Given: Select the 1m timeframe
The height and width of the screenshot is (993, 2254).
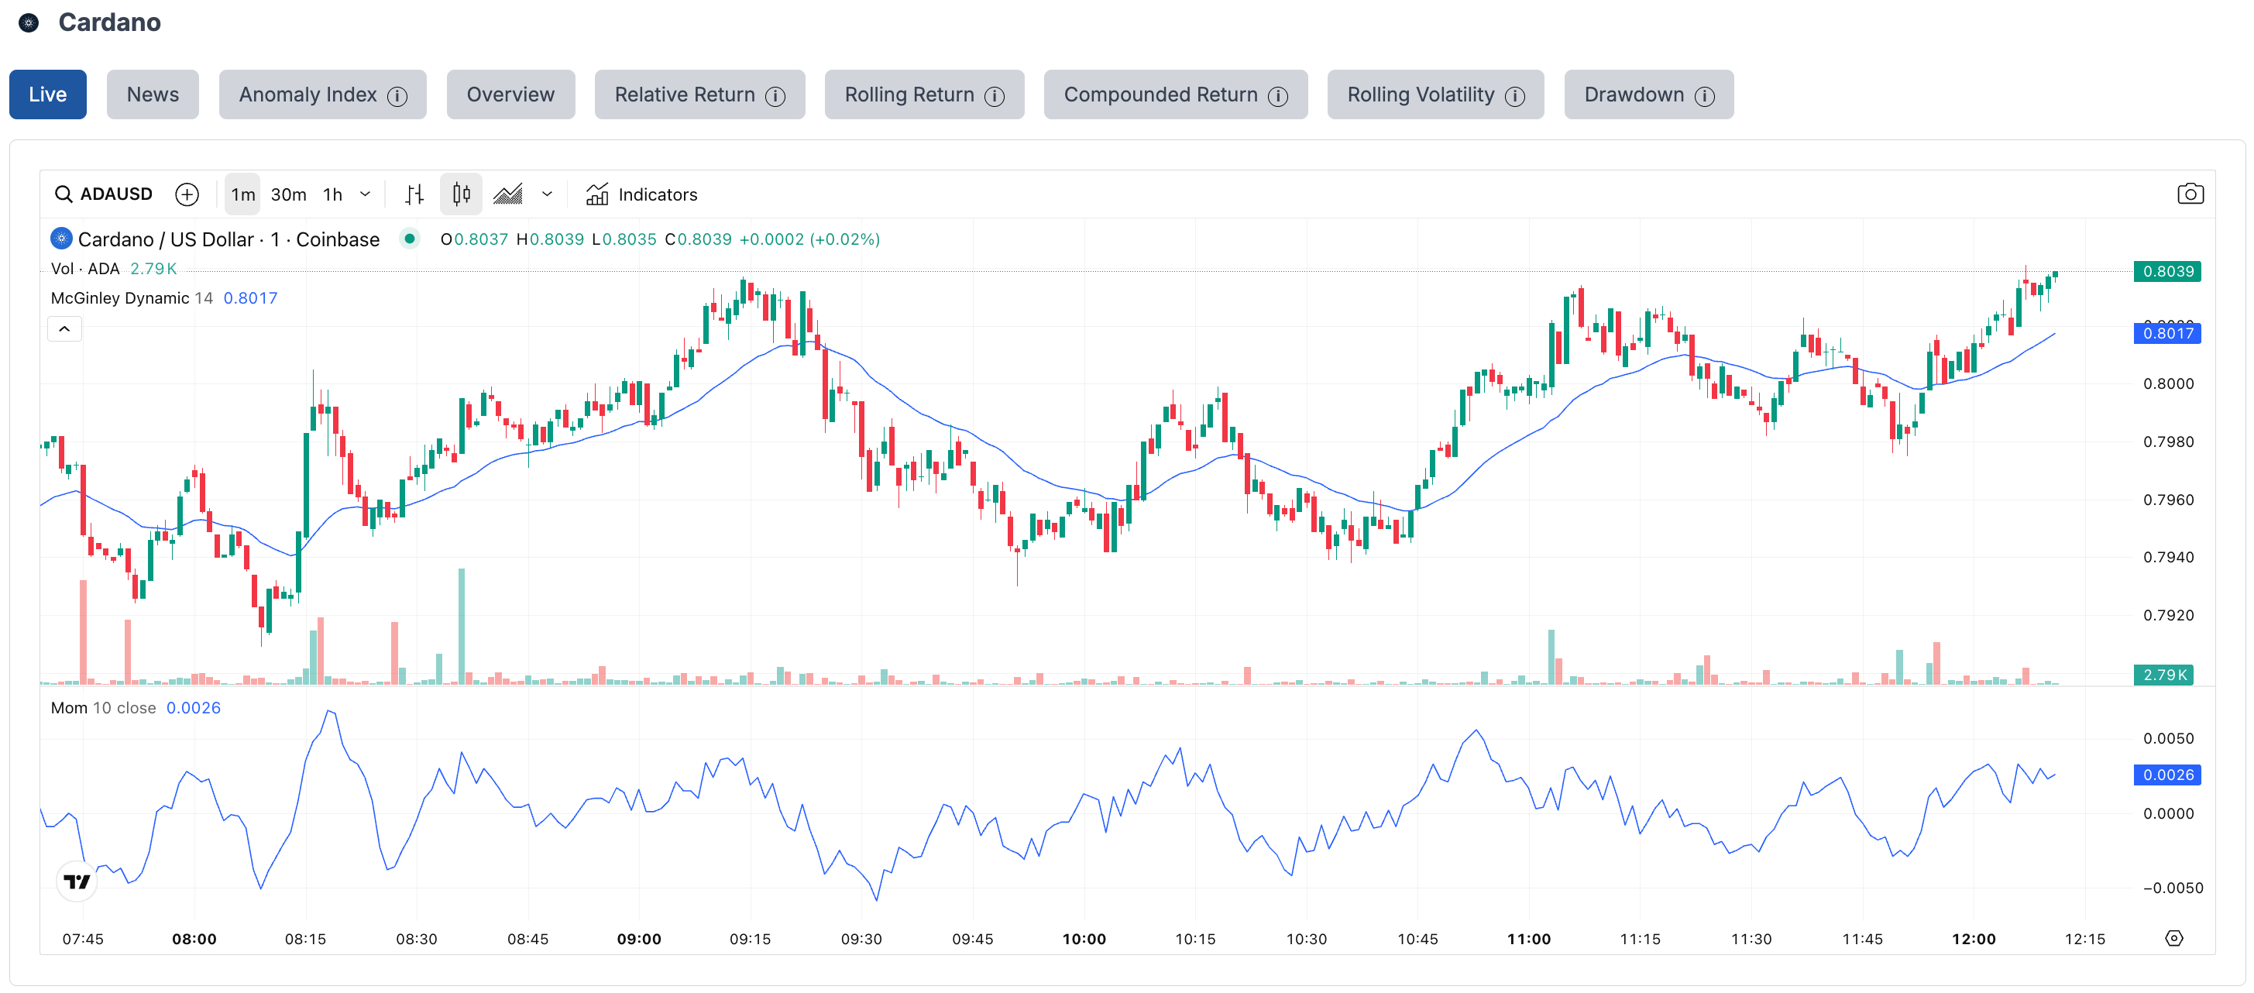Looking at the screenshot, I should (242, 194).
